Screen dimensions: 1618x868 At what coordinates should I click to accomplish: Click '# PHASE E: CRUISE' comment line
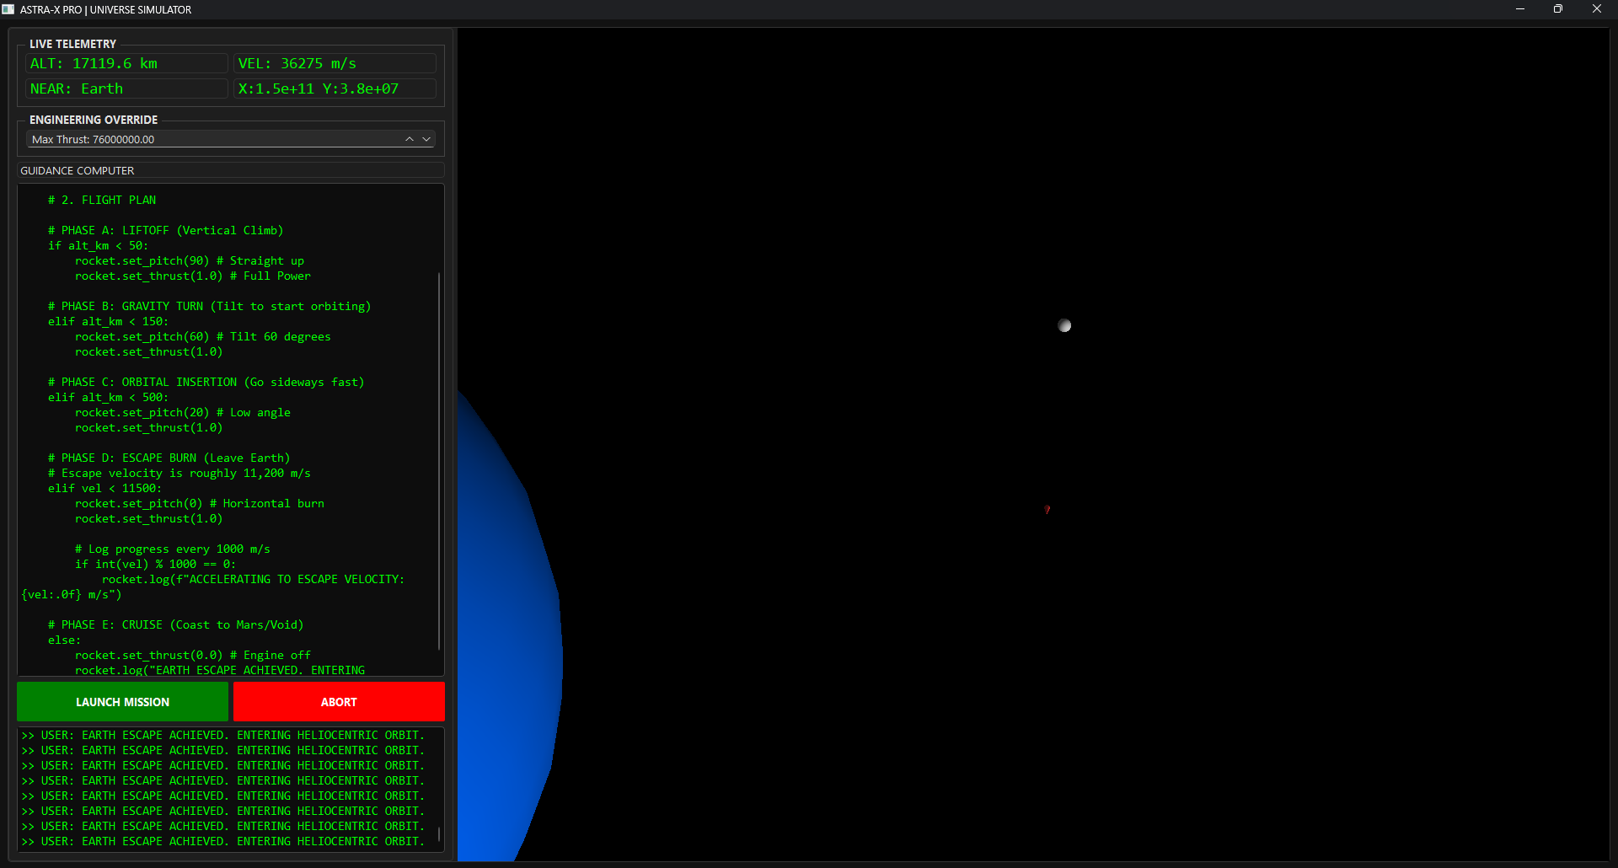[x=175, y=624]
